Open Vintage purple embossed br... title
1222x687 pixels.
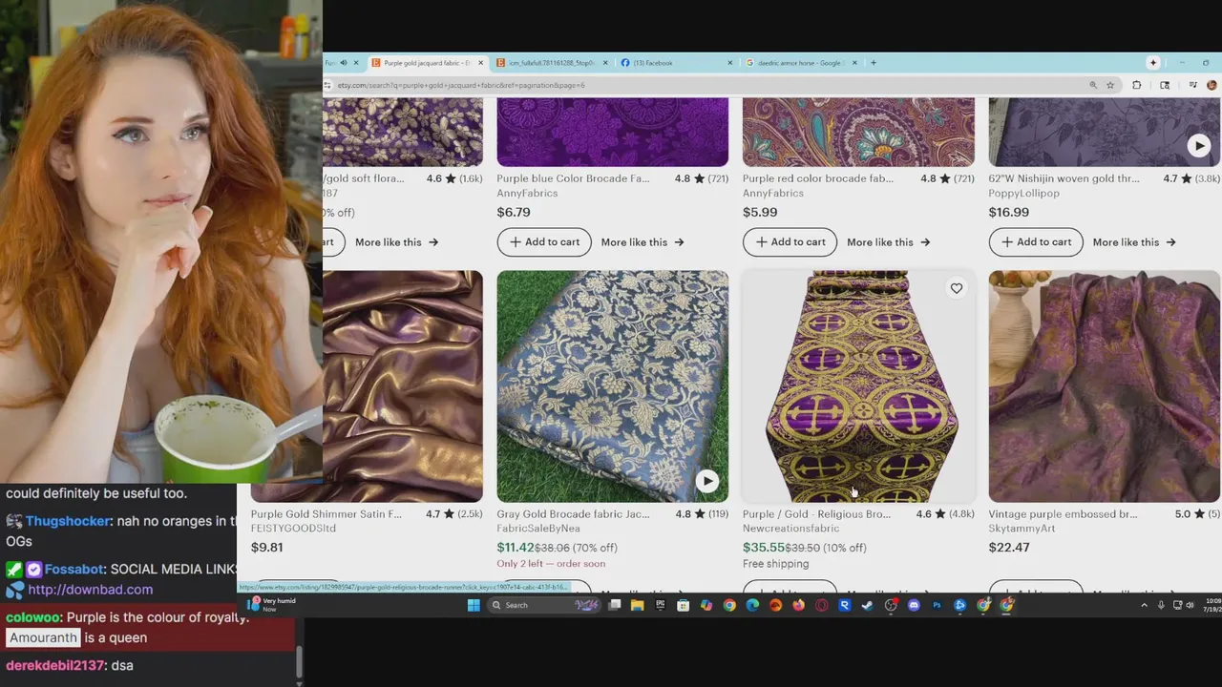pos(1063,514)
